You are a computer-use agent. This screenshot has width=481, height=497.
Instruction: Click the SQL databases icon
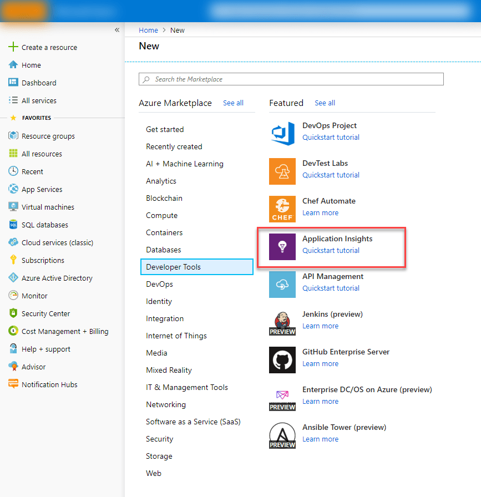13,225
